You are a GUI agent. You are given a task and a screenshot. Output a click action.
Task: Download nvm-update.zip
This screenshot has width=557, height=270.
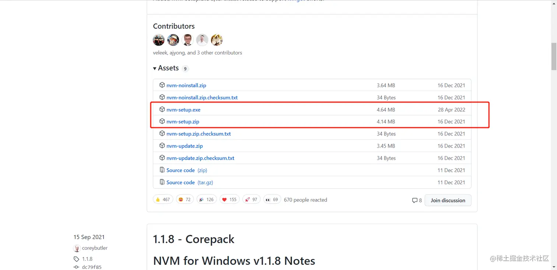pos(185,146)
